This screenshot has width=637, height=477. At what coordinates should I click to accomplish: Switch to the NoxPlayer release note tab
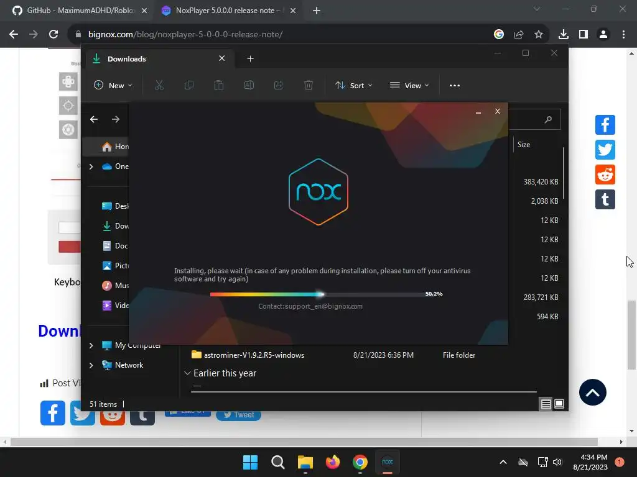[228, 11]
